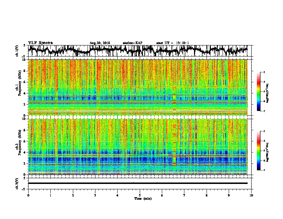The width and height of the screenshot is (283, 219).
Task: Click time axis tick label "5"
Action: tap(140, 195)
